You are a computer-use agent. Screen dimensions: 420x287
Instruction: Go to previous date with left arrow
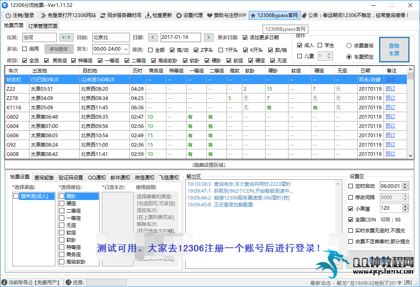click(x=153, y=37)
